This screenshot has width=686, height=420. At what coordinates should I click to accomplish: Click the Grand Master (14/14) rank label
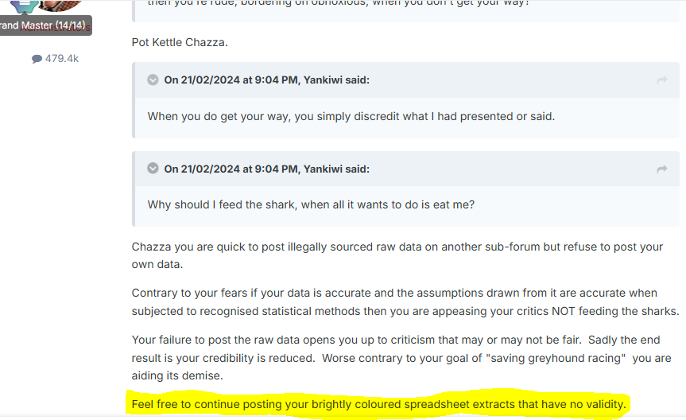tap(43, 25)
